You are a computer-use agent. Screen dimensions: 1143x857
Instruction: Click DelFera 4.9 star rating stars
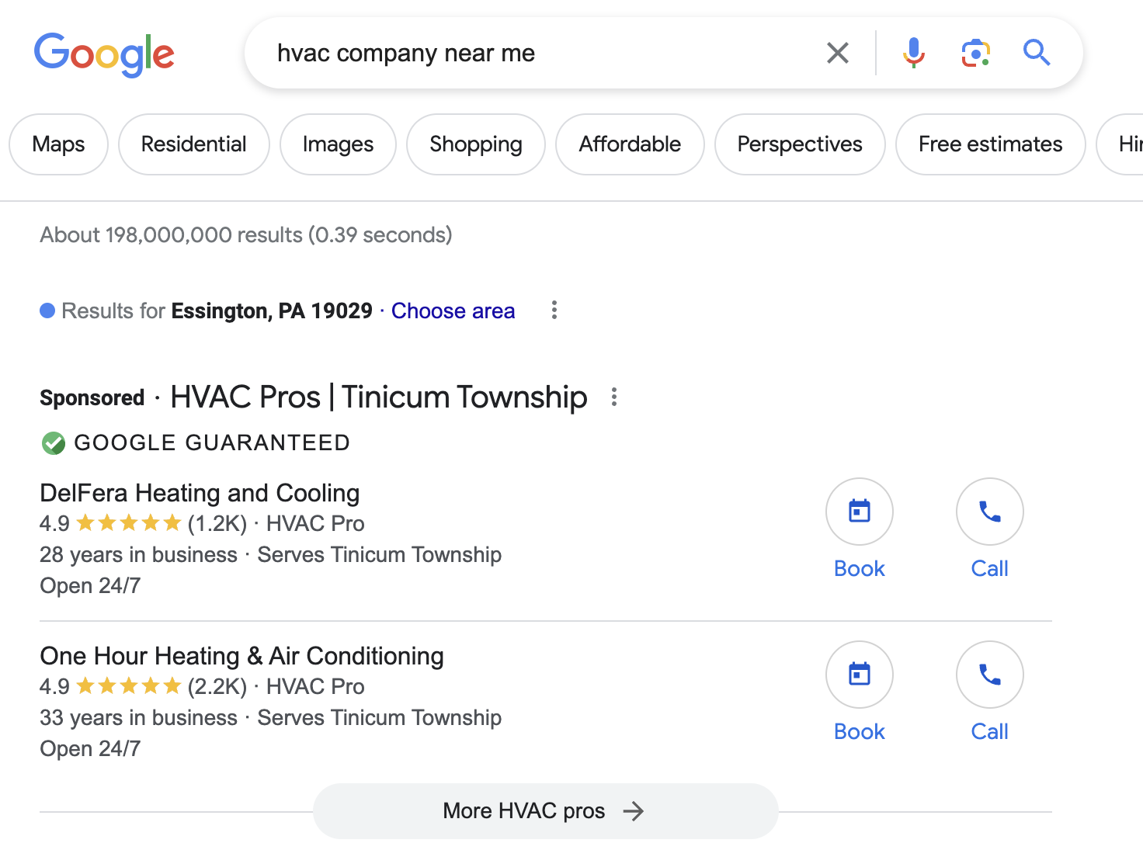[x=129, y=523]
